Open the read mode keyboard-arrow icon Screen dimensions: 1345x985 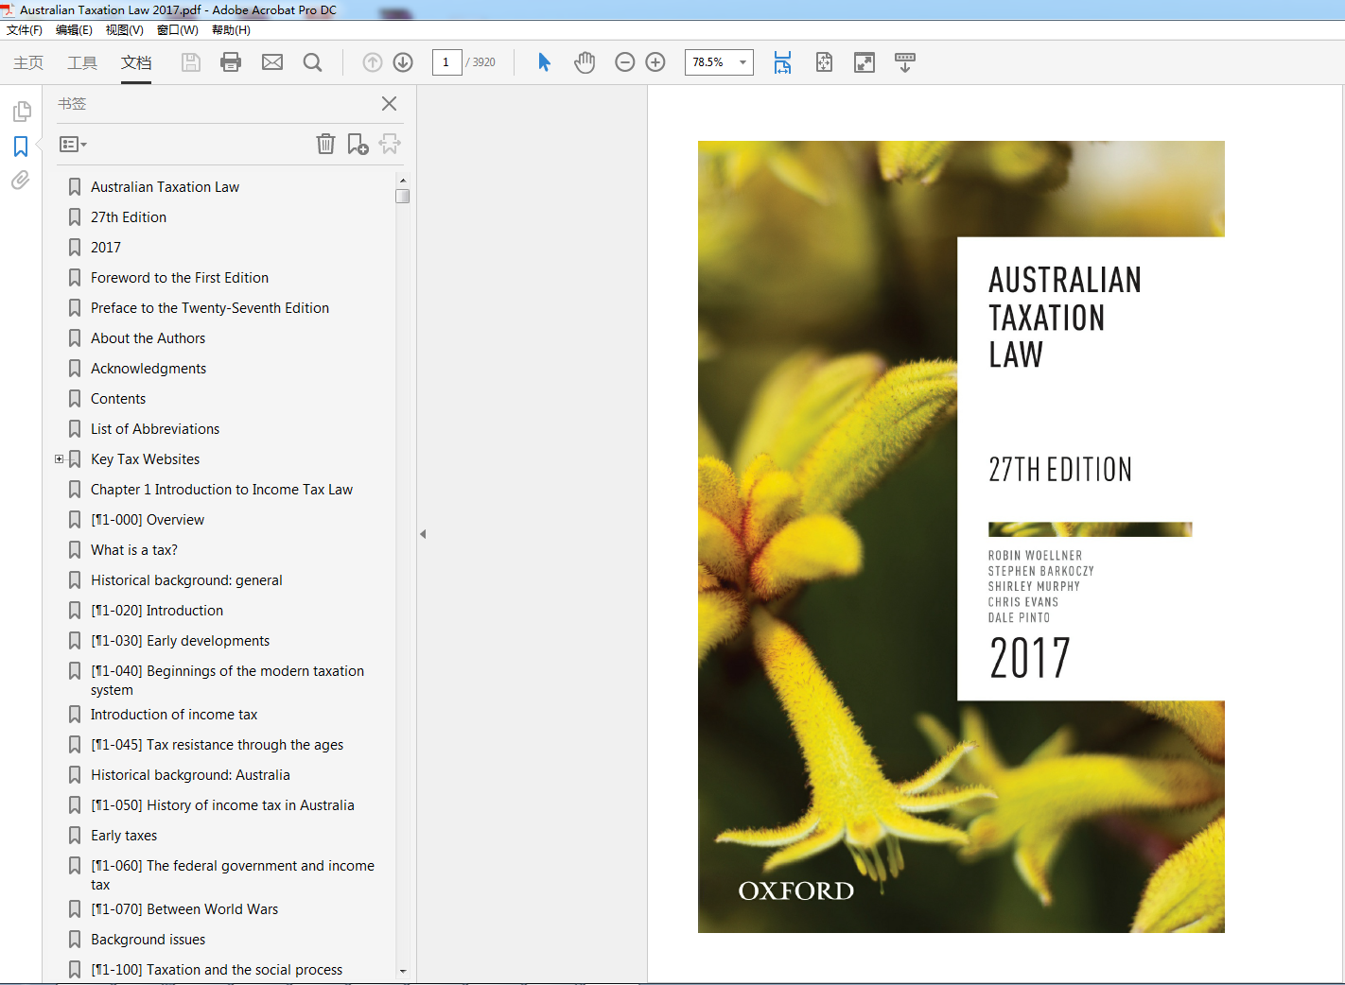tap(905, 62)
